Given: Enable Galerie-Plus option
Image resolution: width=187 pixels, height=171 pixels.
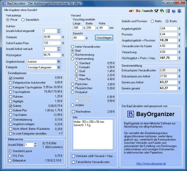Looking at the screenshot, I should pos(11,110).
